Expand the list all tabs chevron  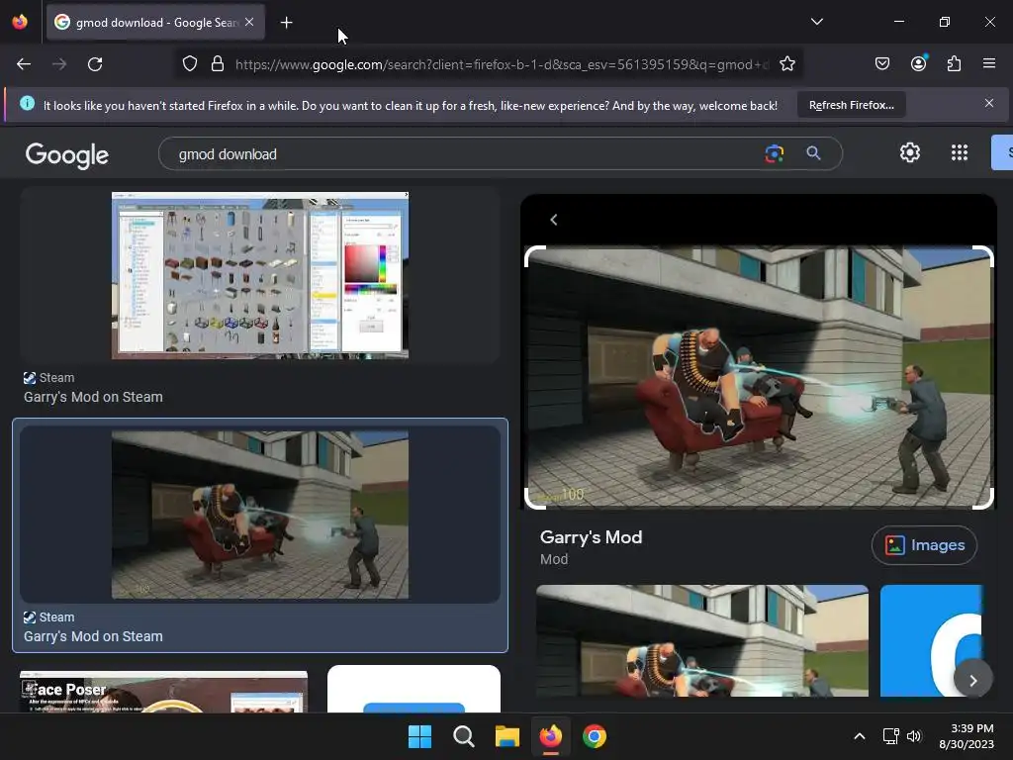[816, 22]
